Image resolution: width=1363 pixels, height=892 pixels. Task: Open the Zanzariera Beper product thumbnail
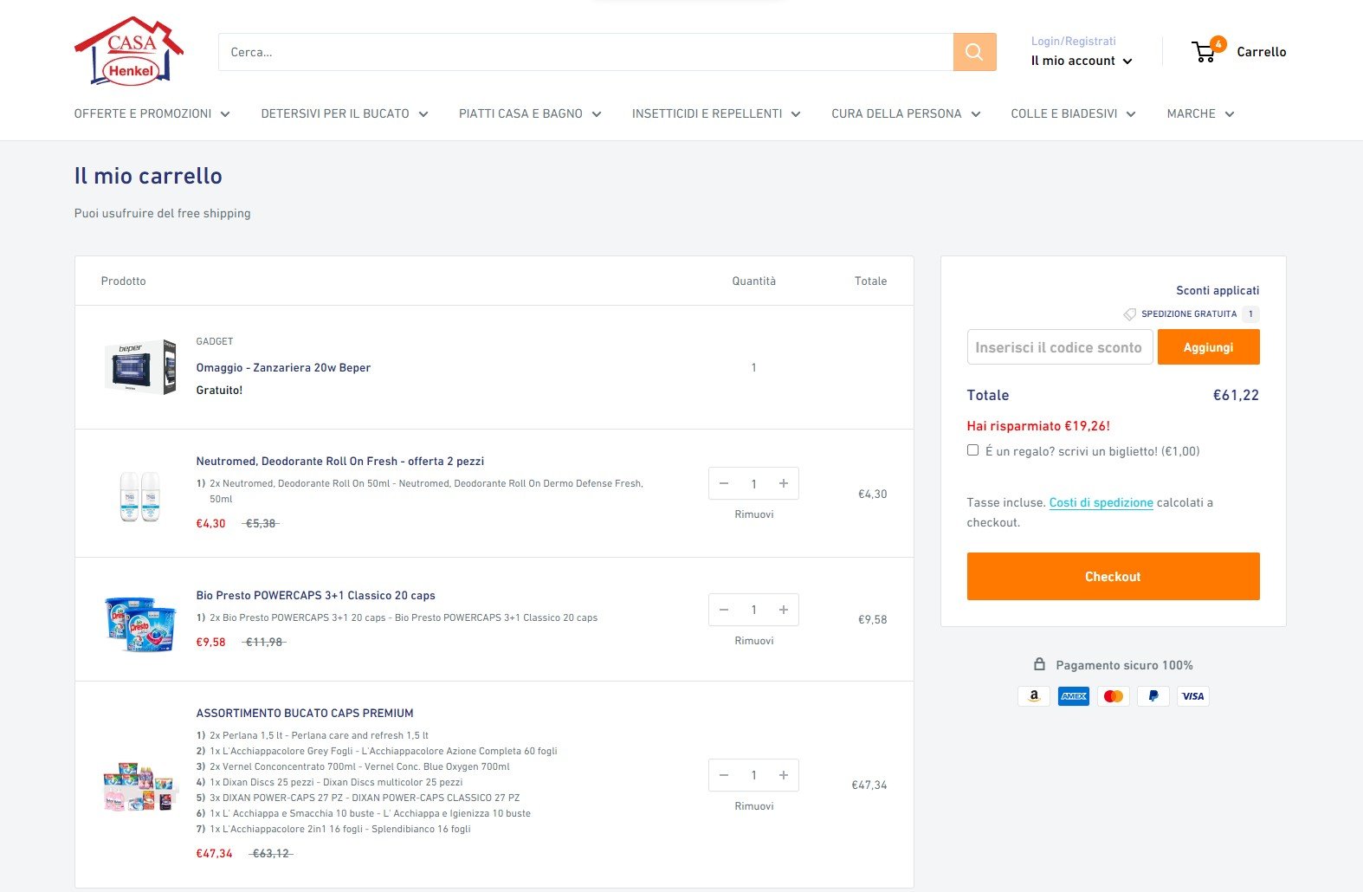(140, 367)
